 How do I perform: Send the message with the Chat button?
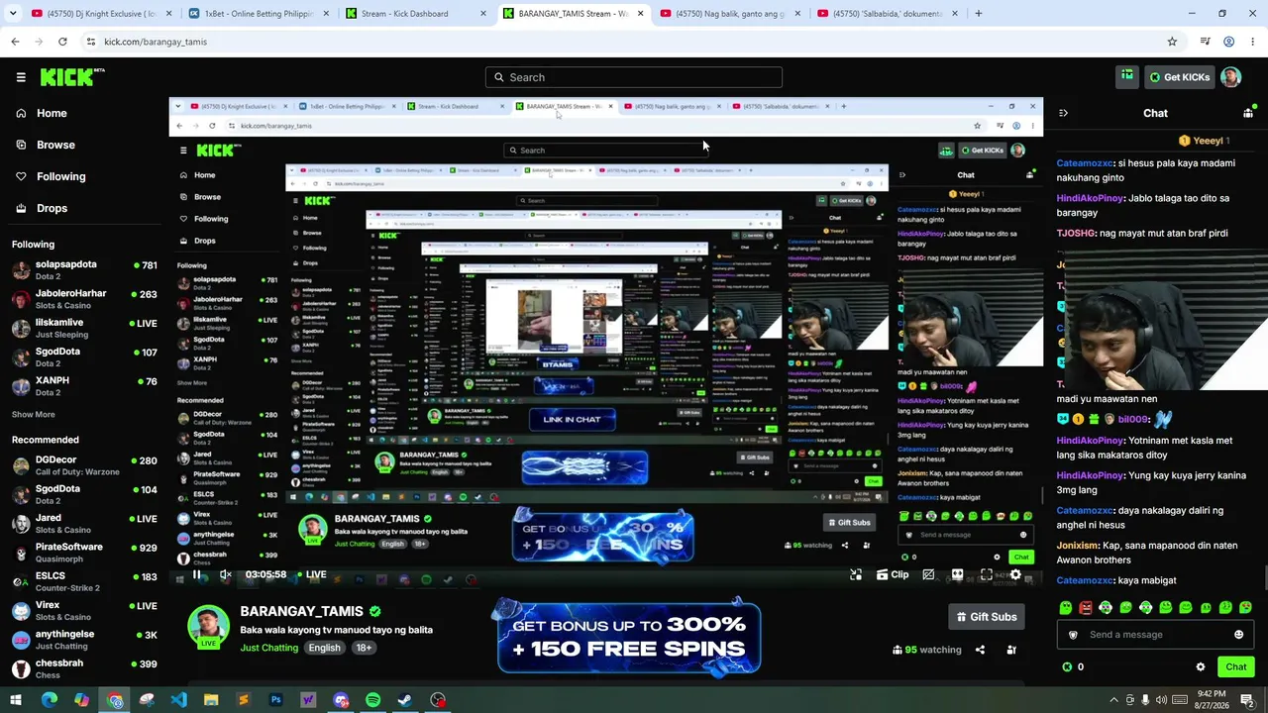(x=1235, y=666)
